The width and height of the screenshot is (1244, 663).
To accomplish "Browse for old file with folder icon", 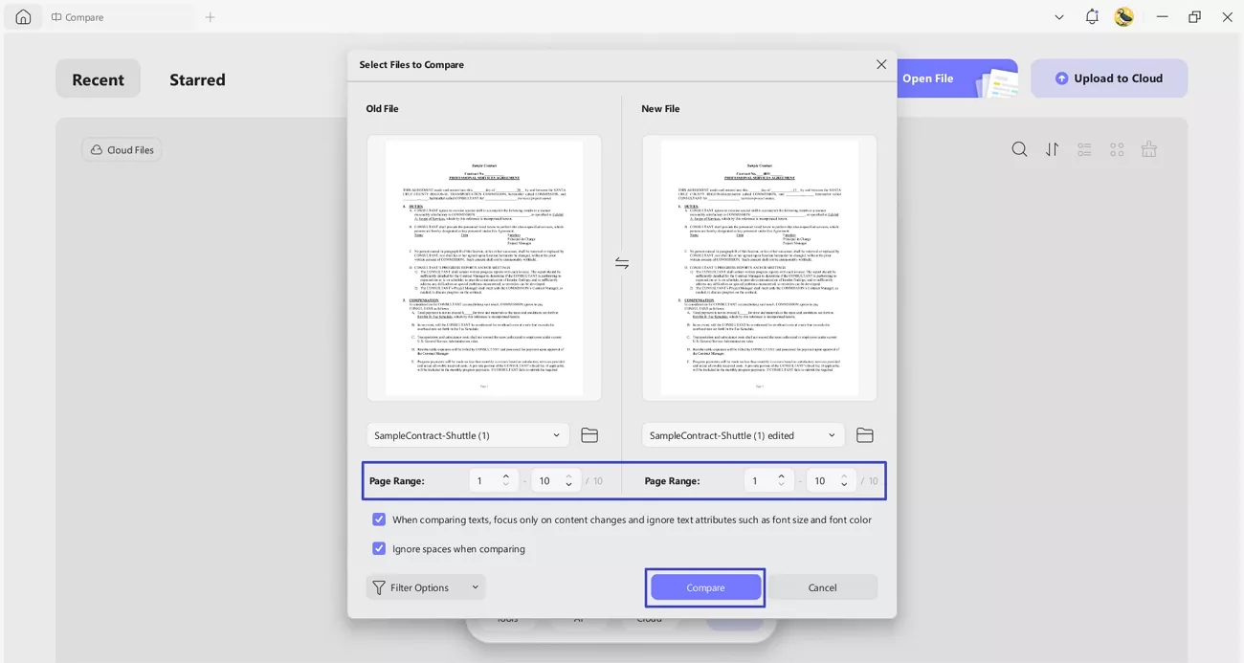I will click(589, 435).
